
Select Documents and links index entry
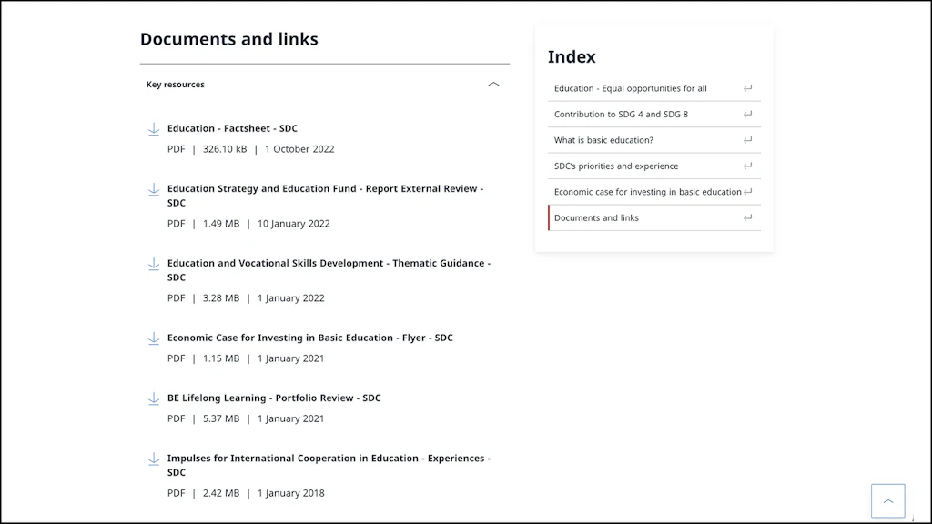pos(653,218)
